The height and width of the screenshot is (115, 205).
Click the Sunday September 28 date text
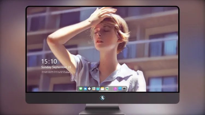point(56,67)
